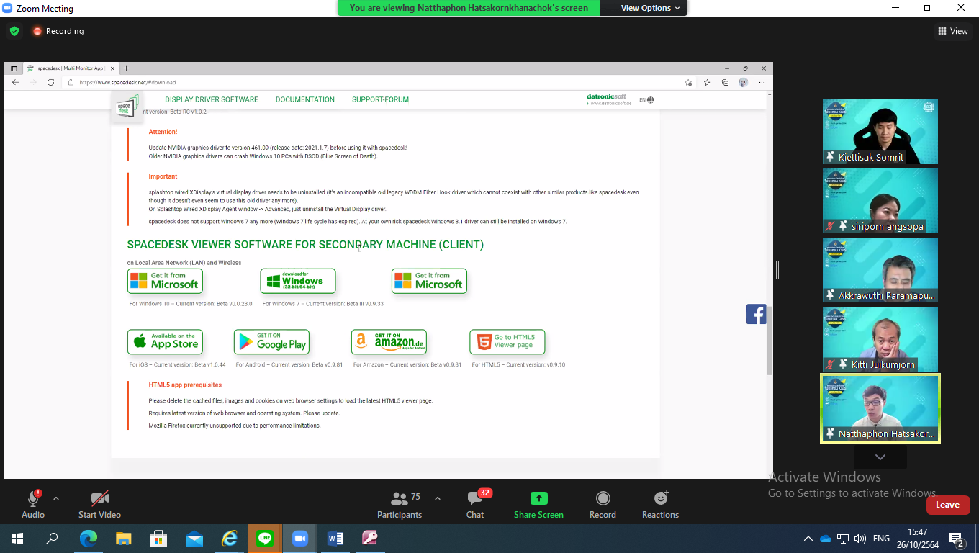Click the volume speaker tray icon
The height and width of the screenshot is (553, 979).
point(860,539)
